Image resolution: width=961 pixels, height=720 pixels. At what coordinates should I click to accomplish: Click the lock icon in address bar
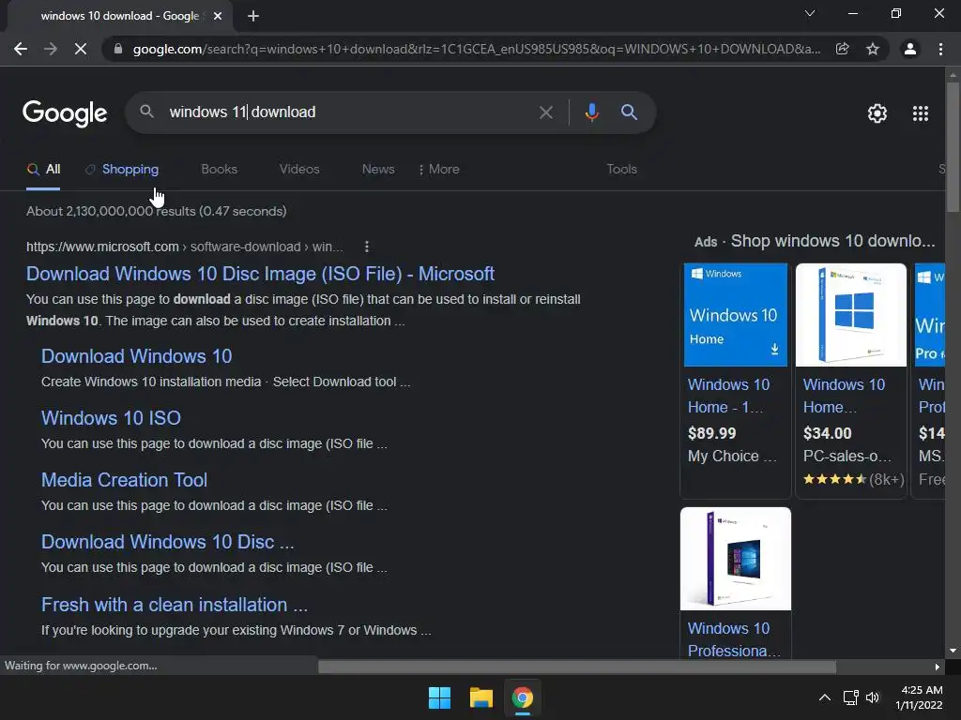pyautogui.click(x=118, y=49)
